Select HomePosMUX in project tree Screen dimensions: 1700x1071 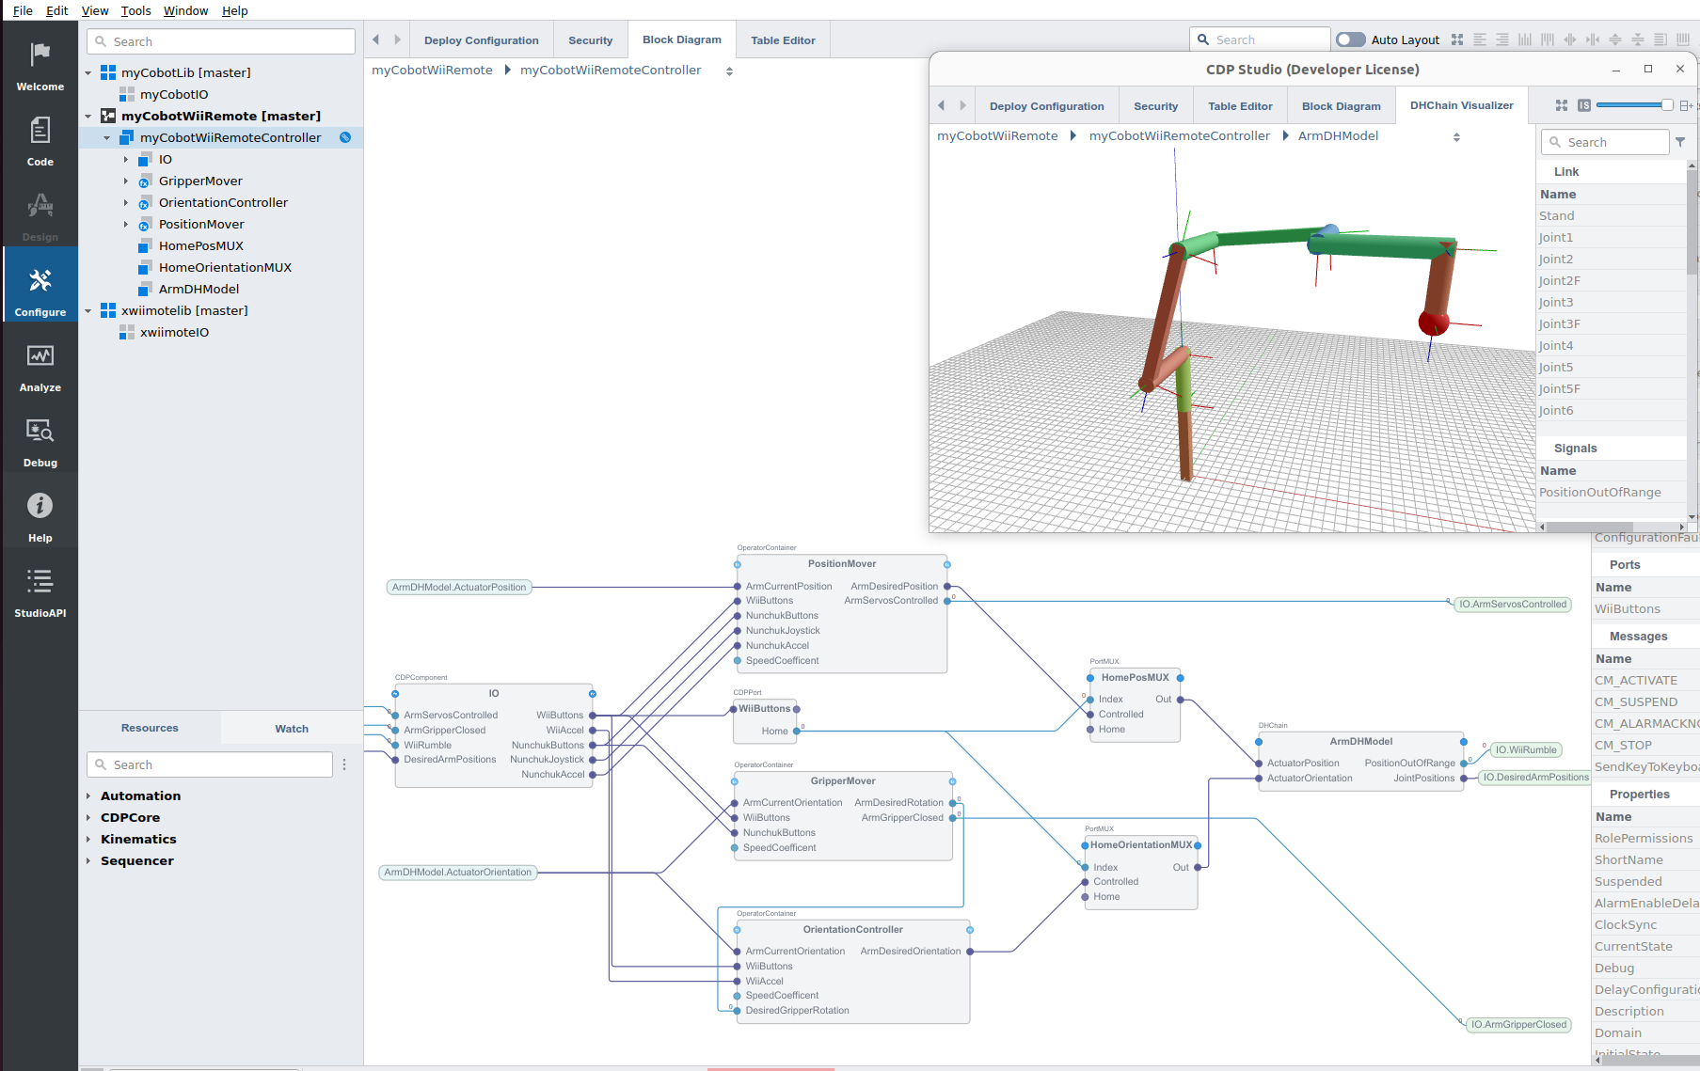click(200, 245)
